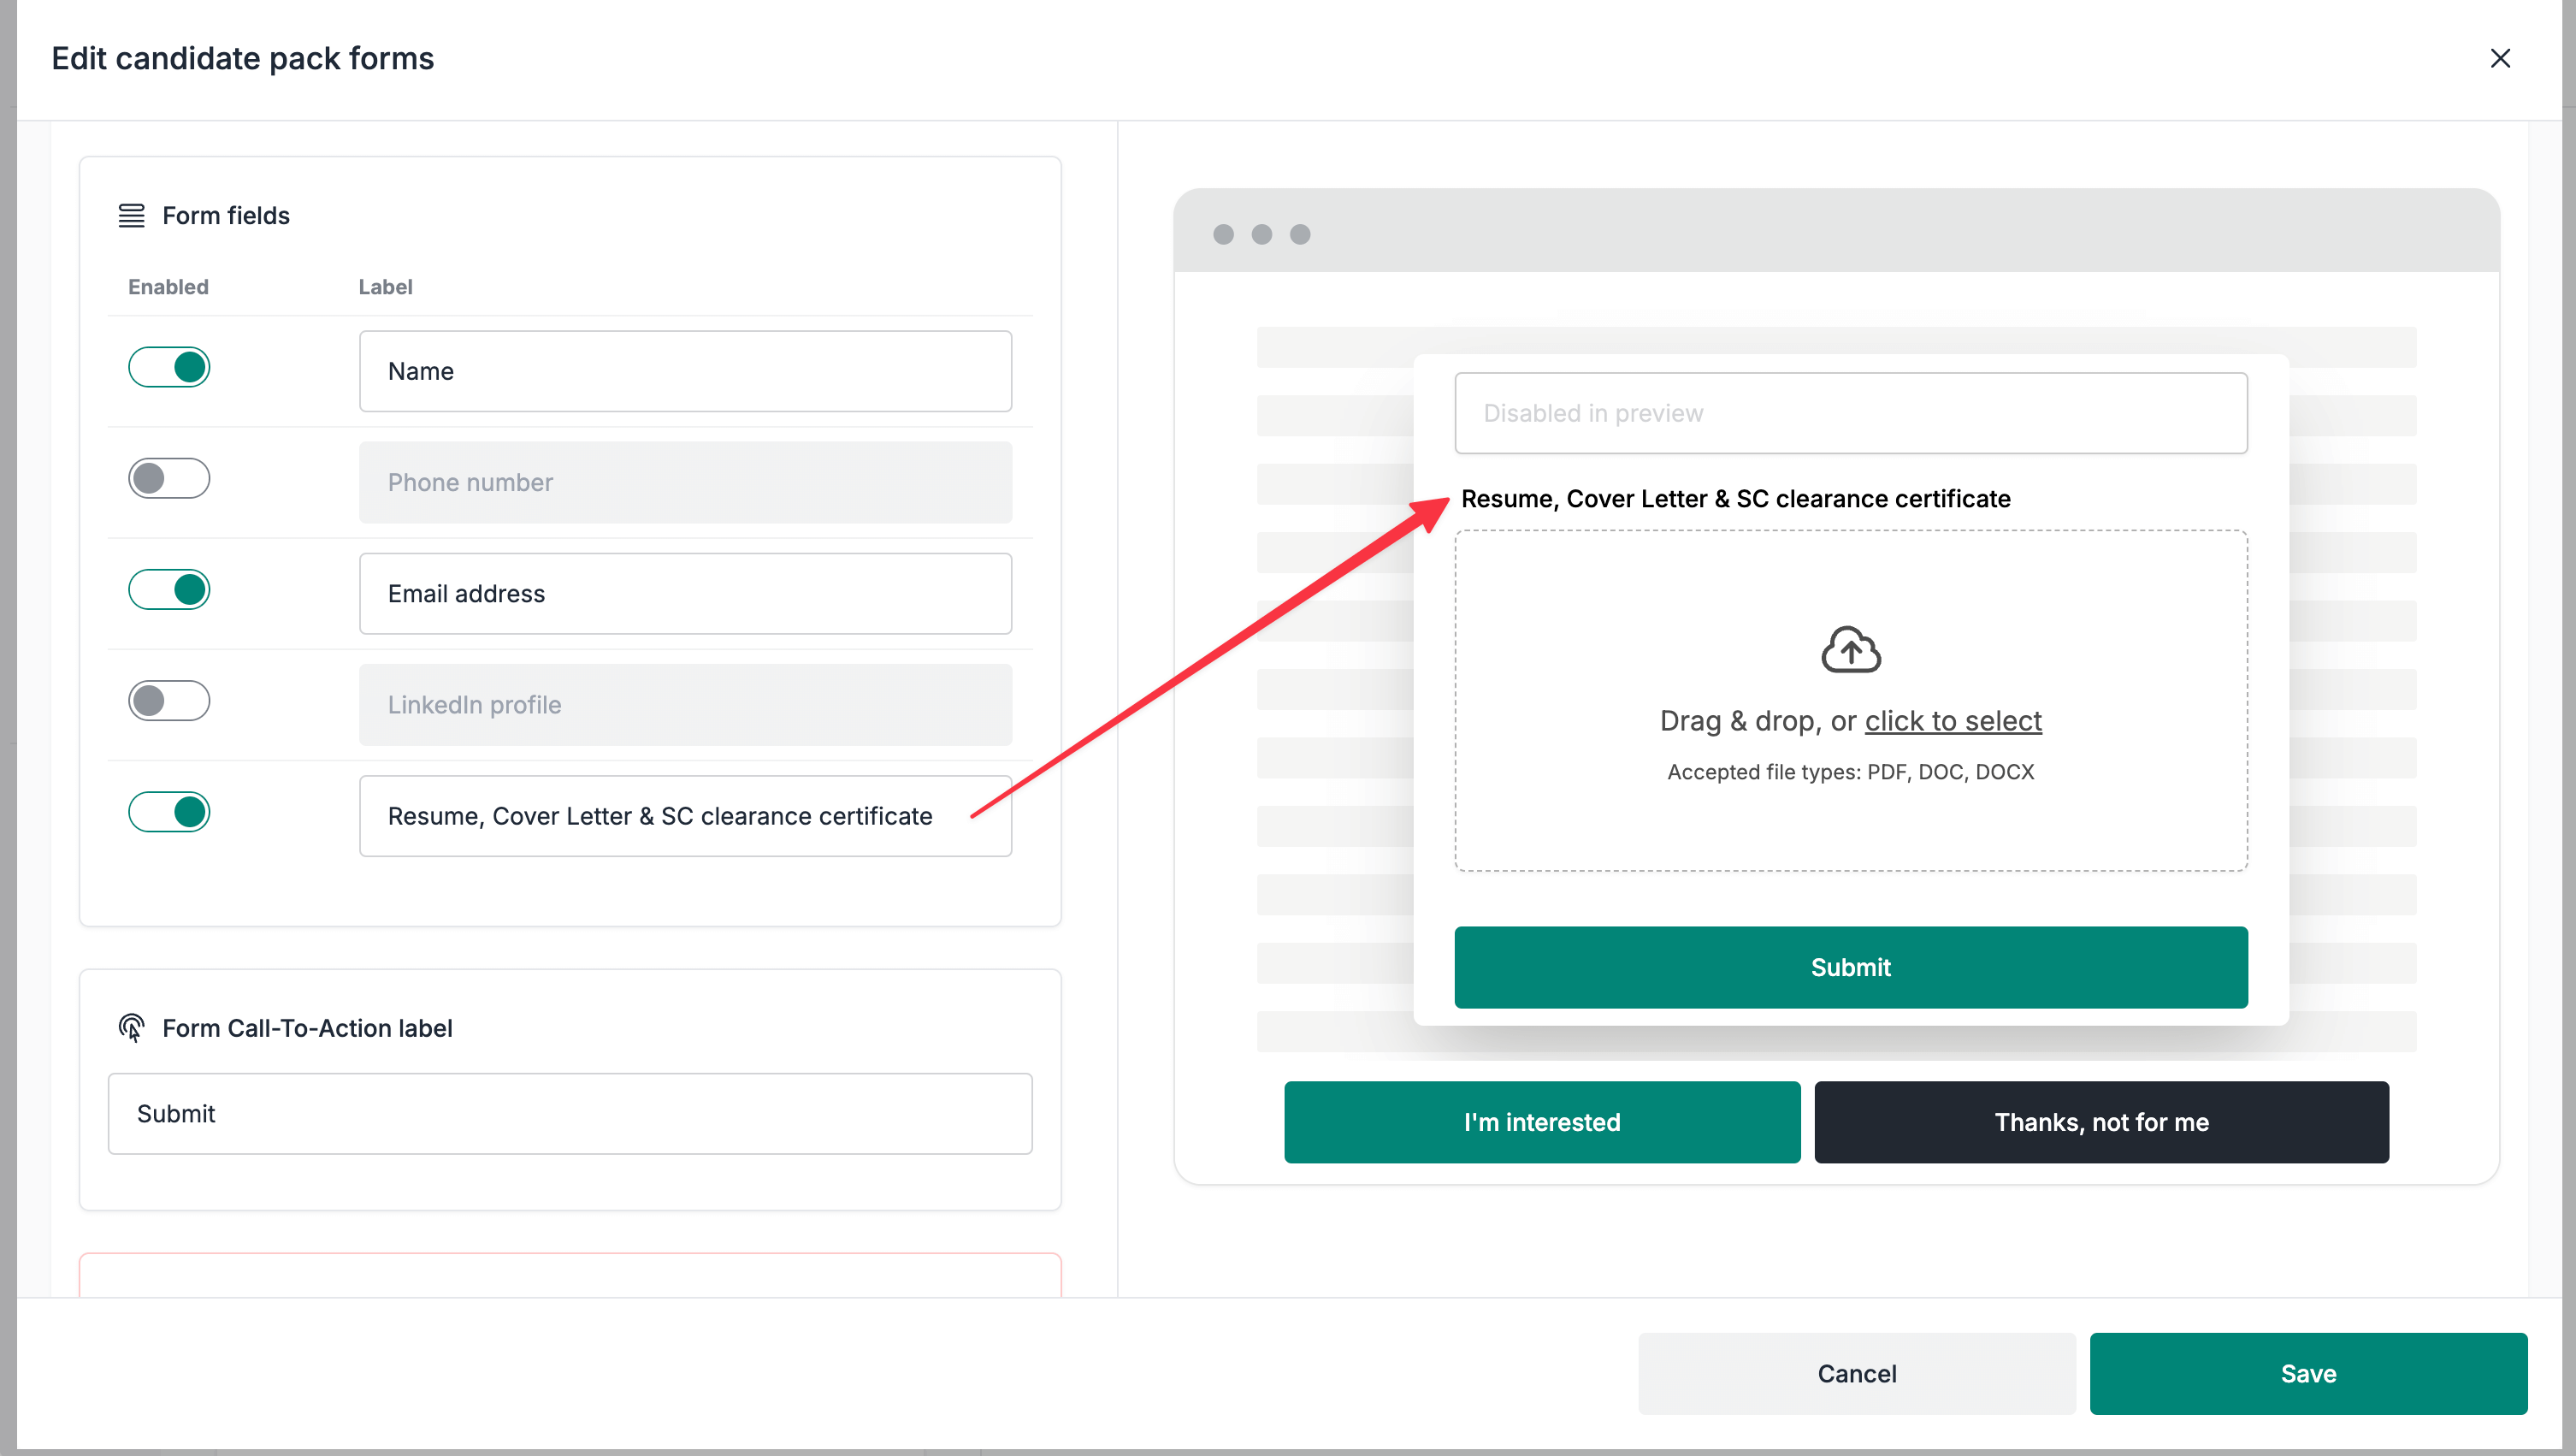Disable the Email address field toggle

[169, 589]
